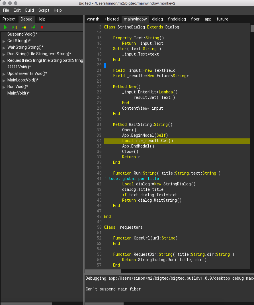Open the Script menu
This screenshot has height=305, width=254.
44,10
